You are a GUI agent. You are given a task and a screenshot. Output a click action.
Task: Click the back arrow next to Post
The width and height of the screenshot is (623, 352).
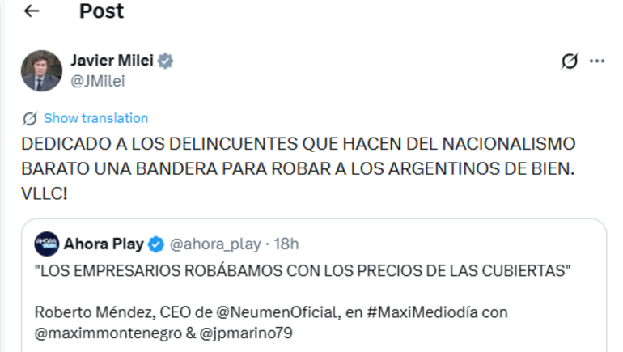(32, 11)
